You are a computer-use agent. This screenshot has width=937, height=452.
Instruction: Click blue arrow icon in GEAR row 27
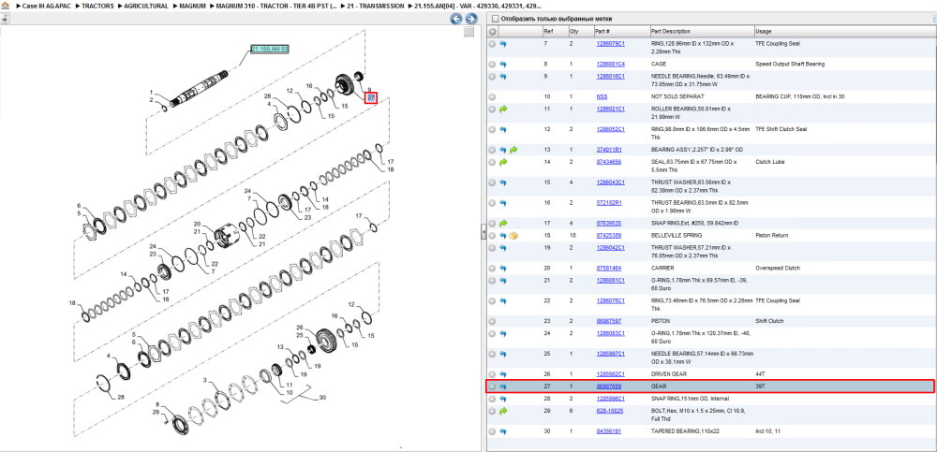[x=503, y=386]
